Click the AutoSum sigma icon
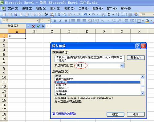Viewport: 154px width, 122px height. [x=109, y=14]
